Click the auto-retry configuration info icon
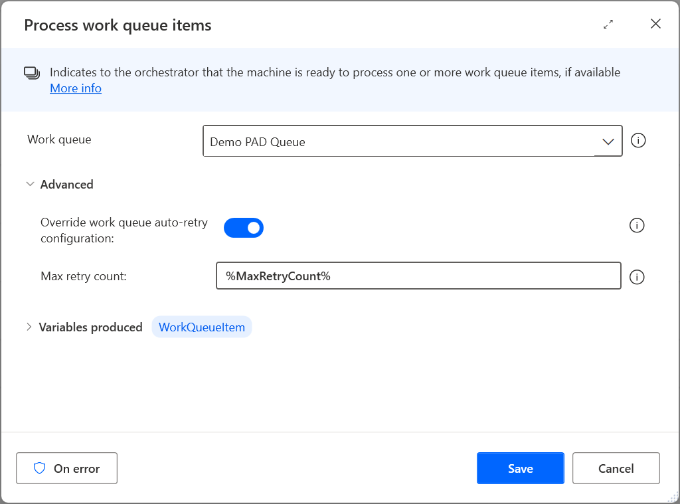This screenshot has height=504, width=680. pyautogui.click(x=636, y=225)
